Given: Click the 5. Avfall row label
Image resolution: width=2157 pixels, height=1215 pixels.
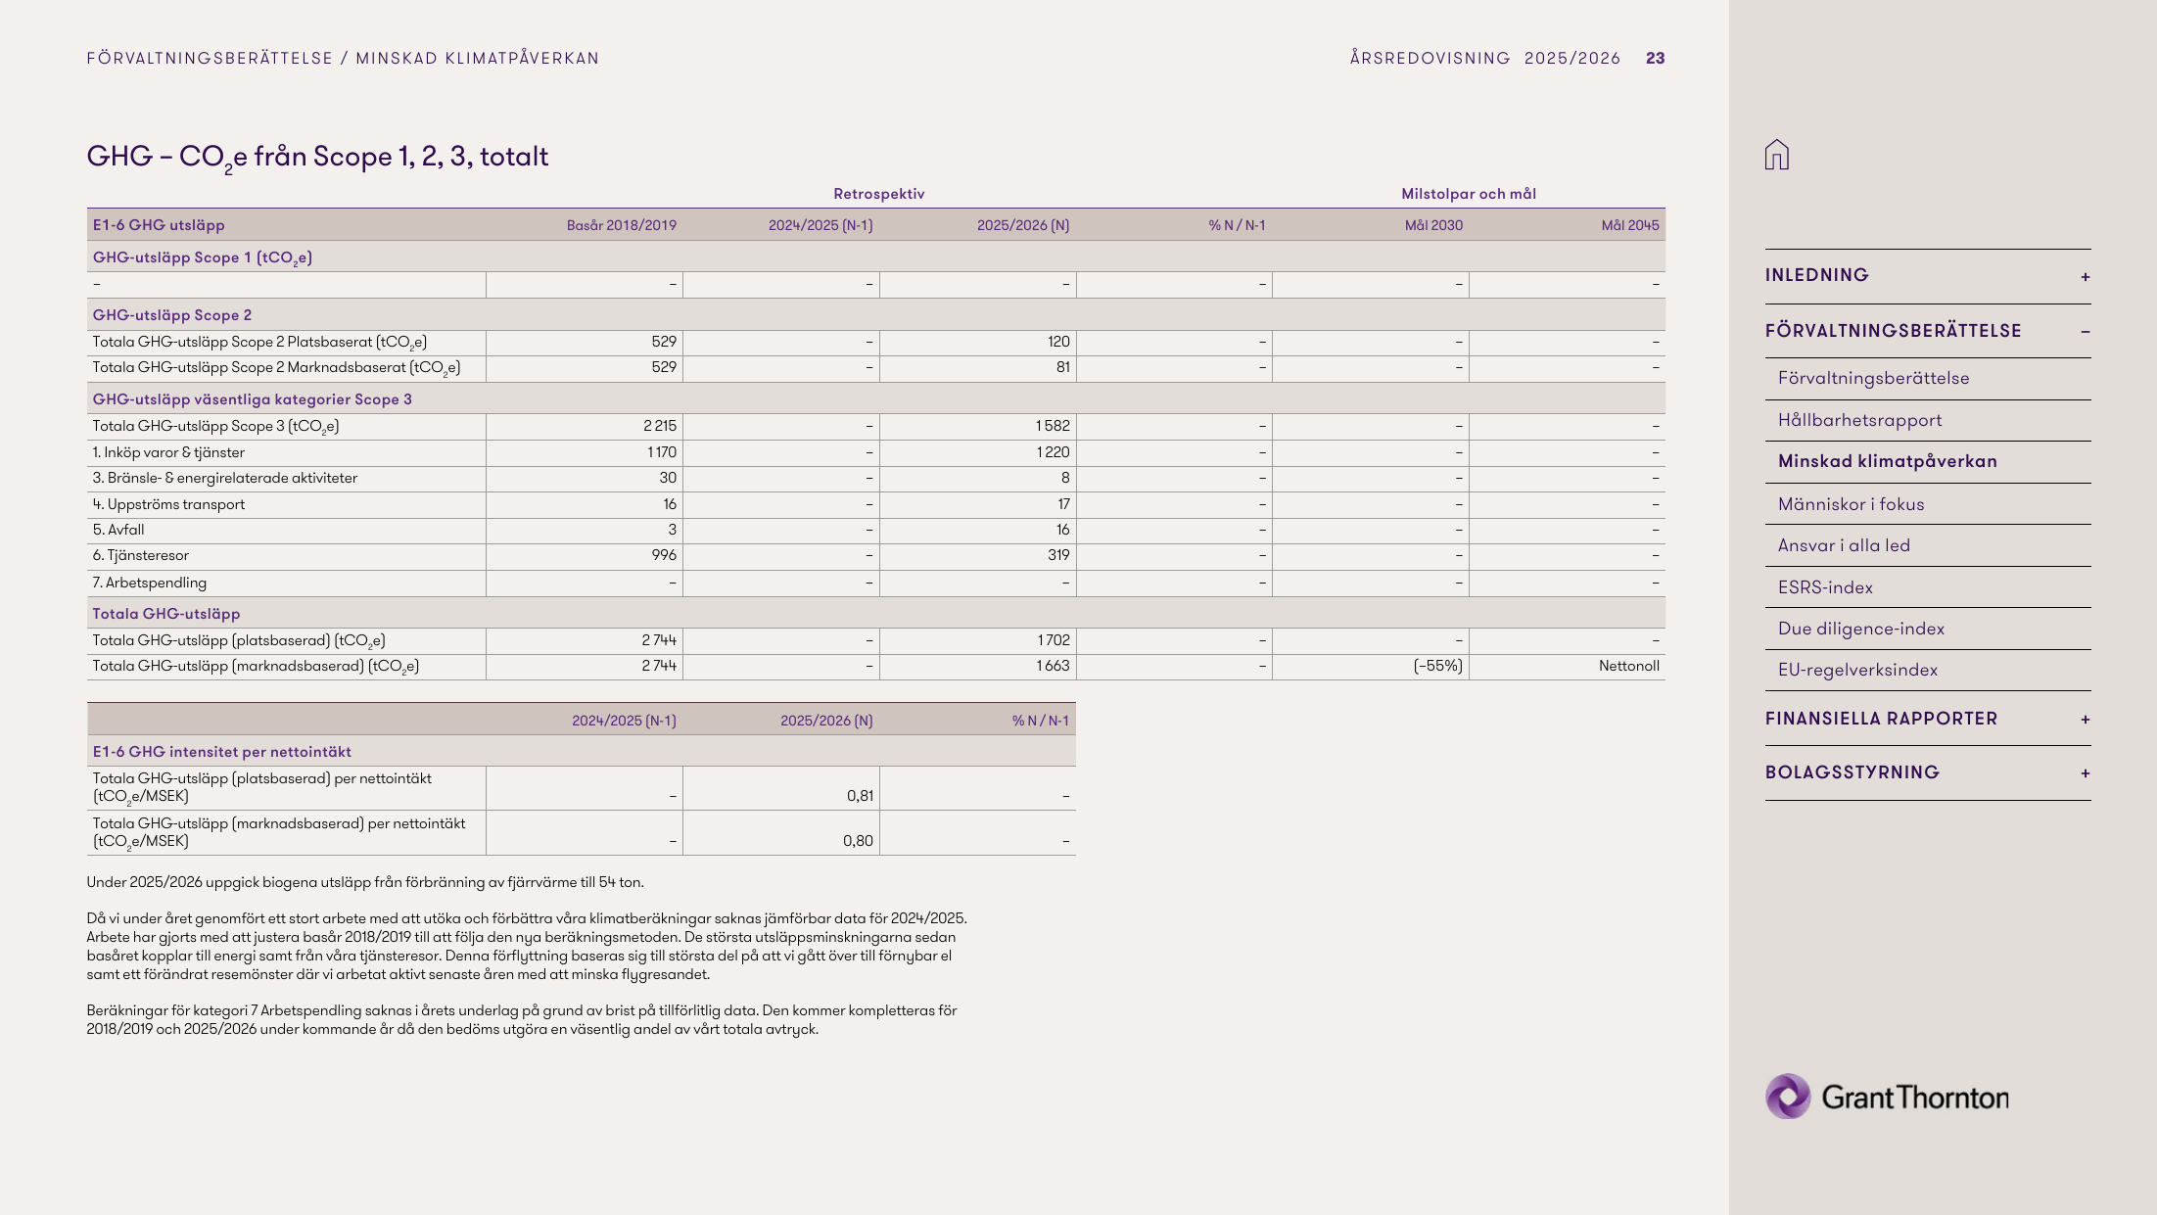Looking at the screenshot, I should [118, 530].
